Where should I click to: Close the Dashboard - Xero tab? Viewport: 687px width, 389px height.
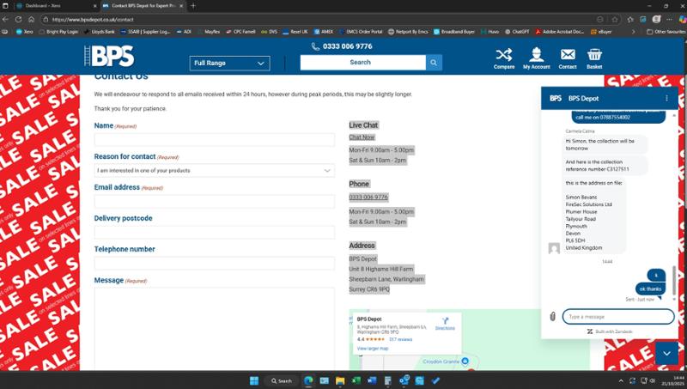[x=95, y=6]
